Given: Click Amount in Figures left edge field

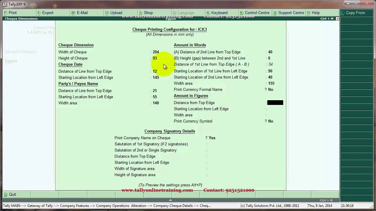Looking at the screenshot, I should coord(275,109).
